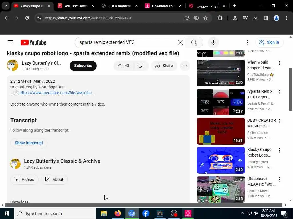Screen dimensions: 293x219
Task: Switch to 'Download You' tab
Action: 163,6
